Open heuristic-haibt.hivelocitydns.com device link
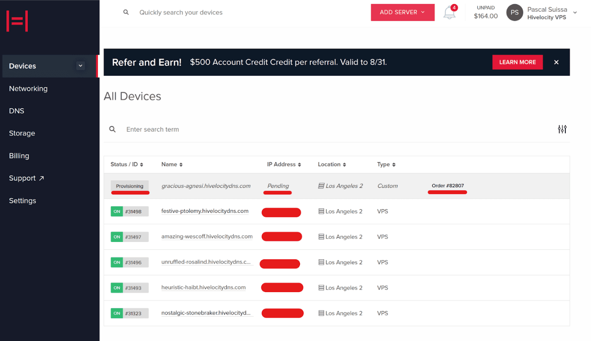 (203, 288)
